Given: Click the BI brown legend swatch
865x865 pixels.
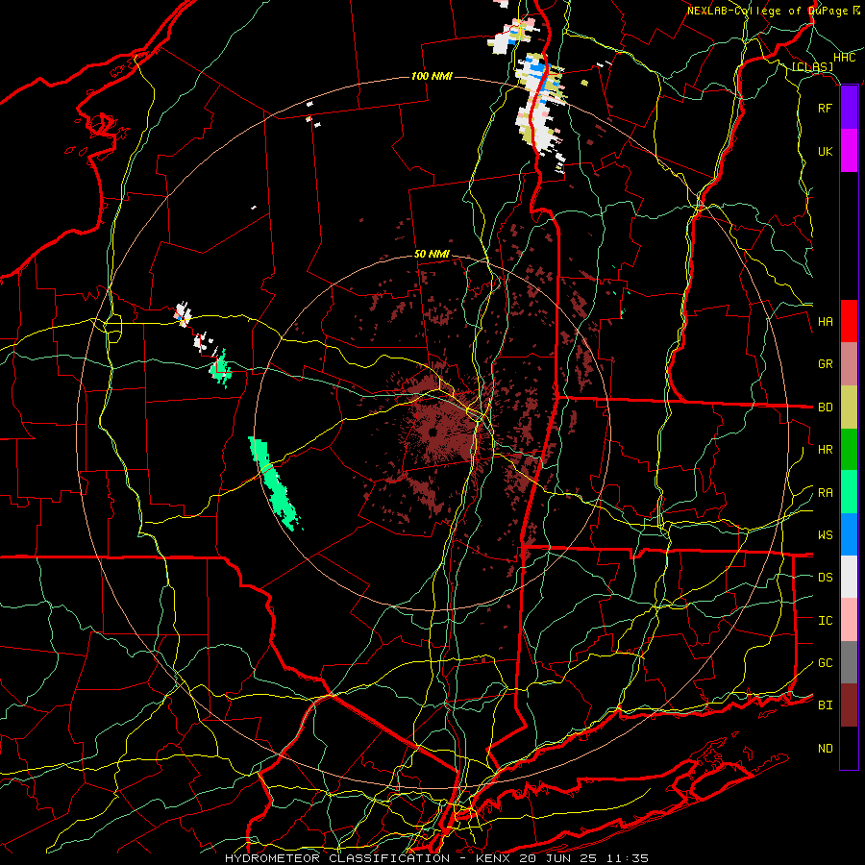Looking at the screenshot, I should pyautogui.click(x=849, y=705).
